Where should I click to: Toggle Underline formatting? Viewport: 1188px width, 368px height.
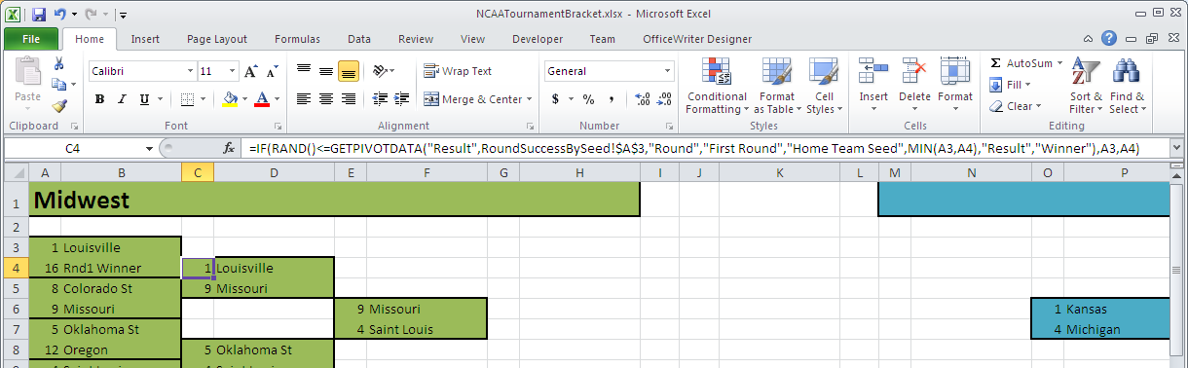[144, 98]
